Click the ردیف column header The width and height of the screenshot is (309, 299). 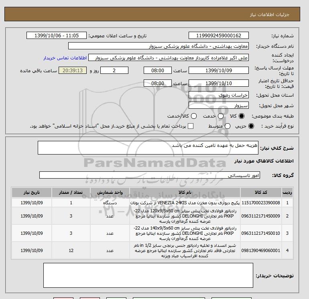pyautogui.click(x=287, y=192)
